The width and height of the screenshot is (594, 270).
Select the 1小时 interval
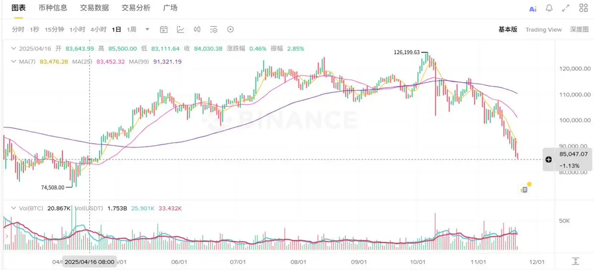(77, 30)
